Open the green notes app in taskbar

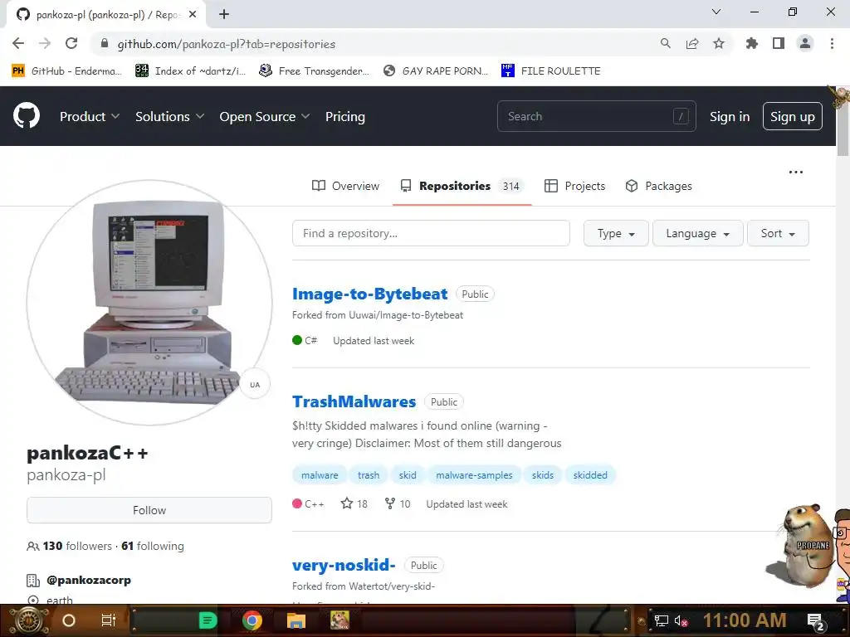208,620
